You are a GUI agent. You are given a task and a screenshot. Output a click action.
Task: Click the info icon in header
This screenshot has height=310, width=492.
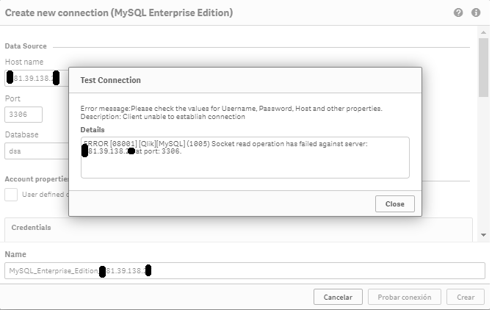coord(475,12)
